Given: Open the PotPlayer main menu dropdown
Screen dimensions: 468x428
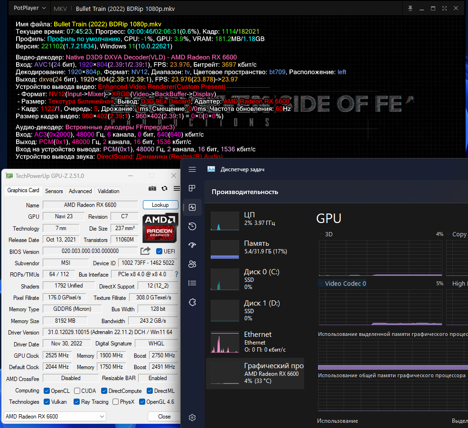Looking at the screenshot, I should pos(29,8).
